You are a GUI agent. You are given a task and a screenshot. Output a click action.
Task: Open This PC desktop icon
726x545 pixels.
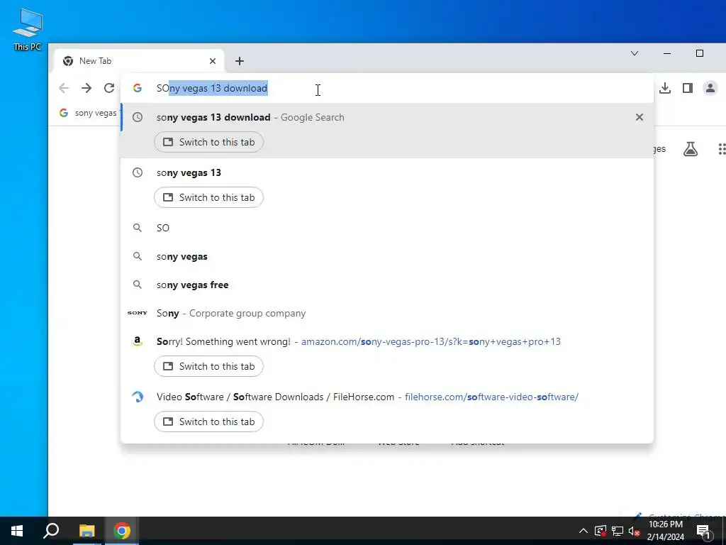[28, 29]
